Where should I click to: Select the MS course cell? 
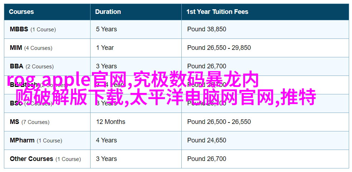47,122
